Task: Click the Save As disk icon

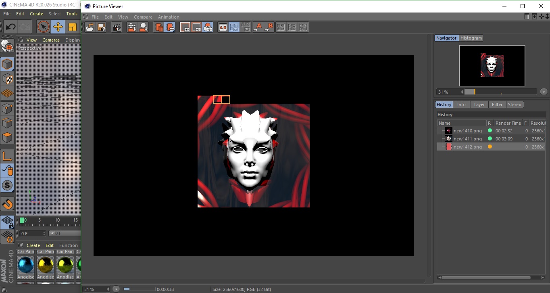Action: tap(102, 27)
